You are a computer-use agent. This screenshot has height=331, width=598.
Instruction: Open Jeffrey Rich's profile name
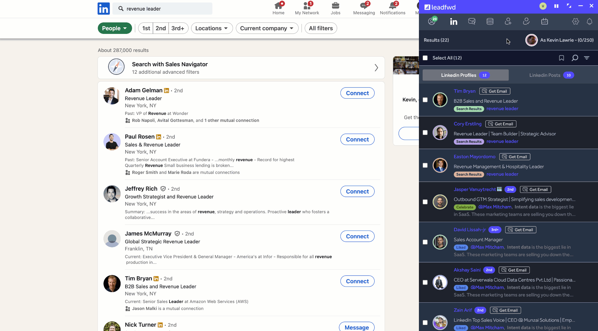coord(141,189)
